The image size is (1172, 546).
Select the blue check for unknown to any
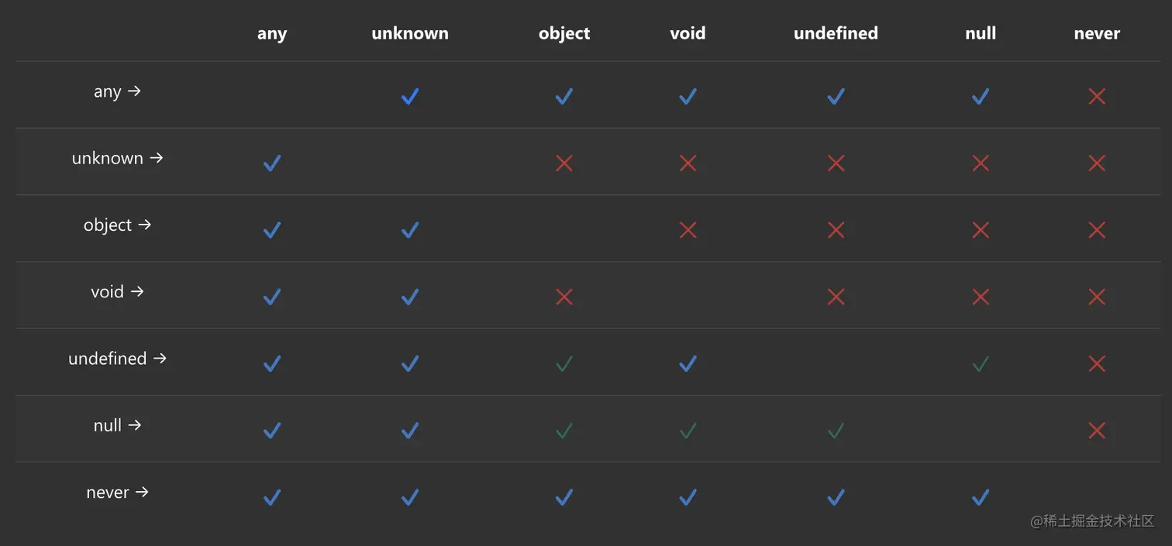point(271,163)
